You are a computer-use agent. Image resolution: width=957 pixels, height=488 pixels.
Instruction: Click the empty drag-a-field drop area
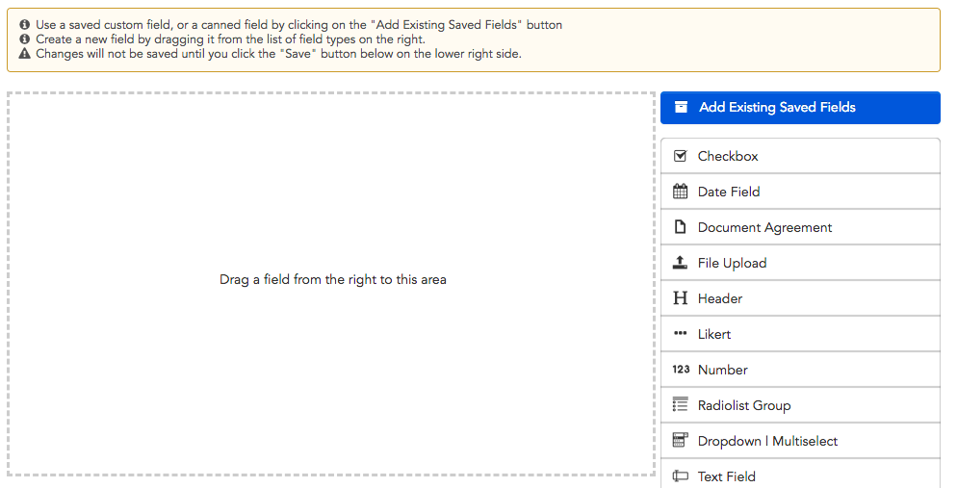coord(331,284)
